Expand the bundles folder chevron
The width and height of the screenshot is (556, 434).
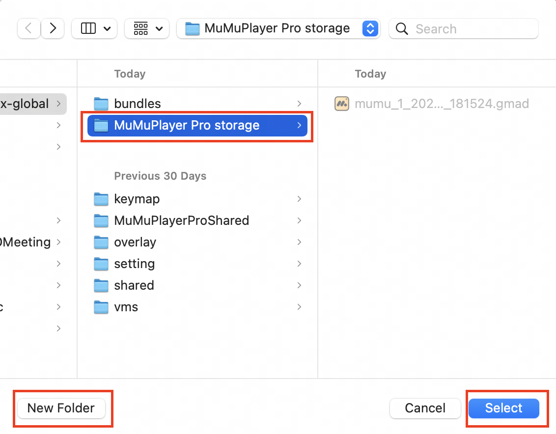[x=299, y=104]
